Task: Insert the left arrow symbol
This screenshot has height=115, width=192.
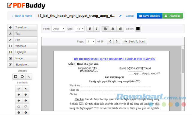Action: point(19,94)
